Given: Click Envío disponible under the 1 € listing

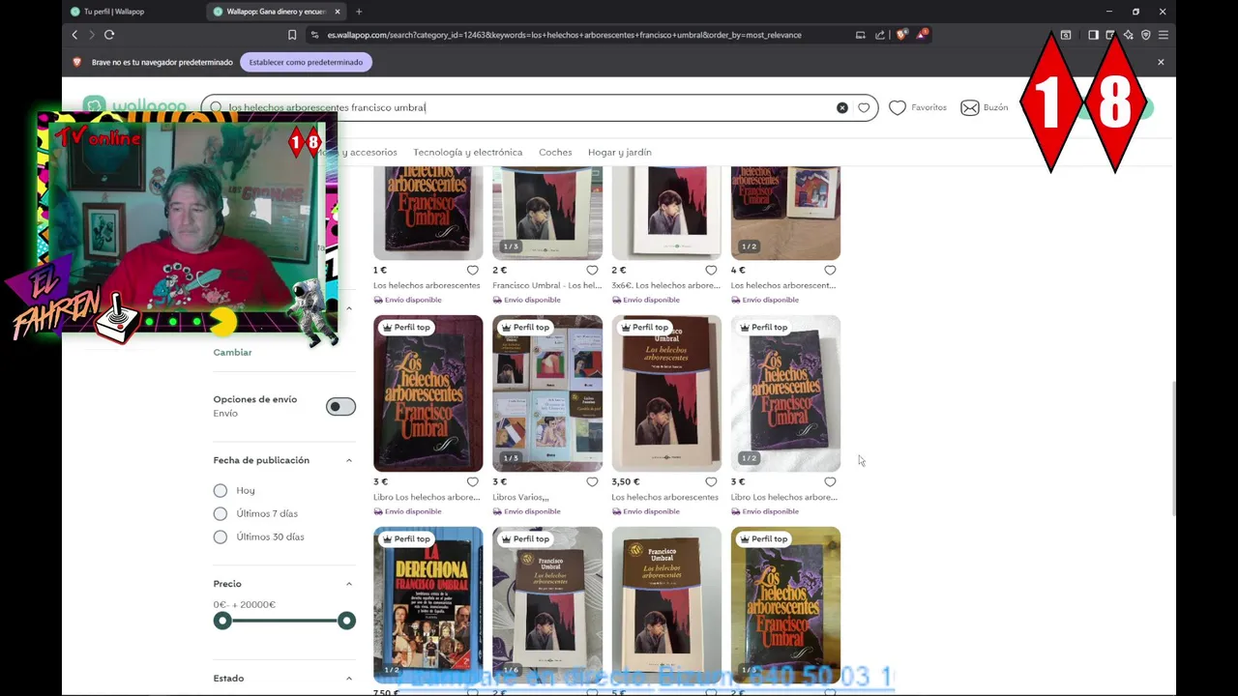Looking at the screenshot, I should (x=406, y=300).
